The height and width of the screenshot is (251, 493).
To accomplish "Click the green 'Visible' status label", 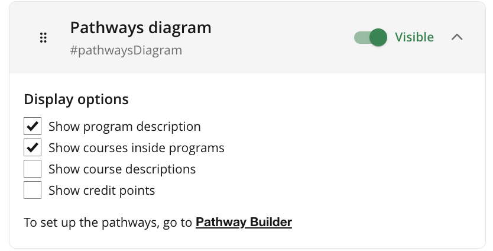I will coord(414,37).
